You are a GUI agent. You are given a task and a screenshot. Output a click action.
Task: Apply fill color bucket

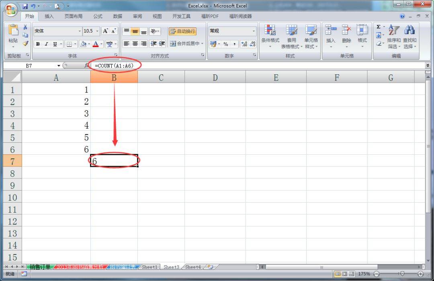(x=83, y=44)
